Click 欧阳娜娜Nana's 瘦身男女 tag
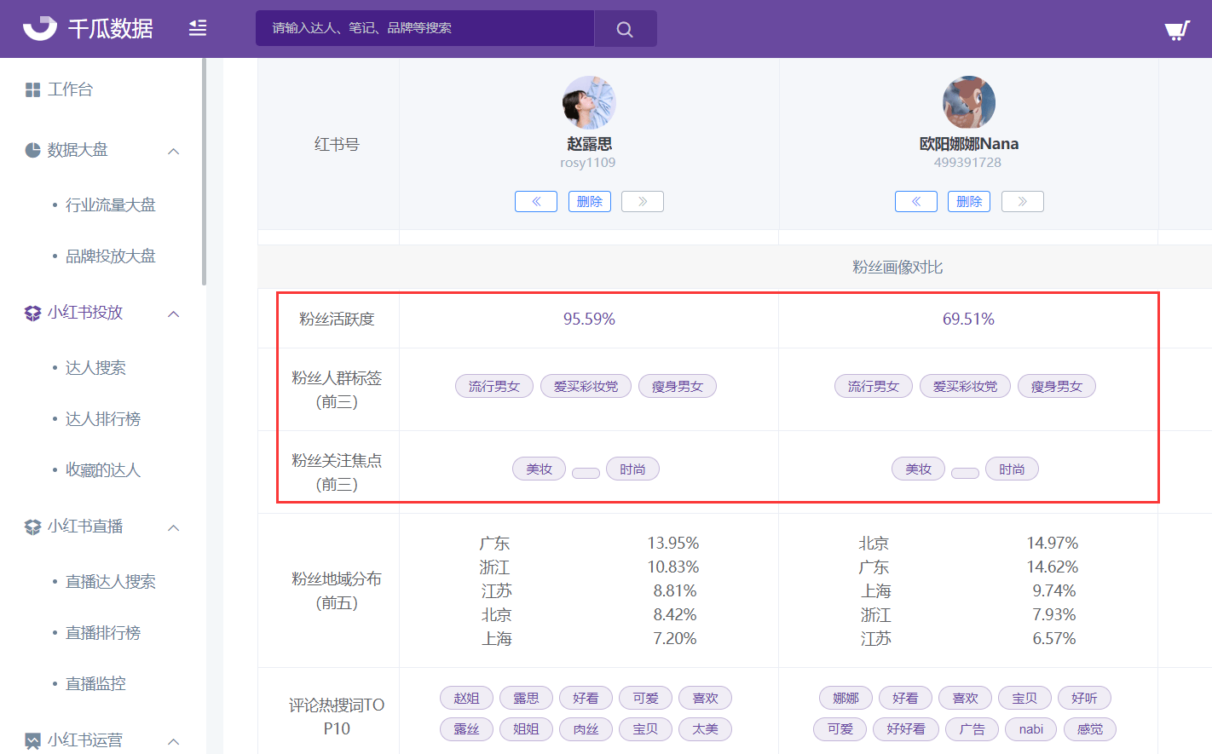The height and width of the screenshot is (754, 1212). [1057, 386]
